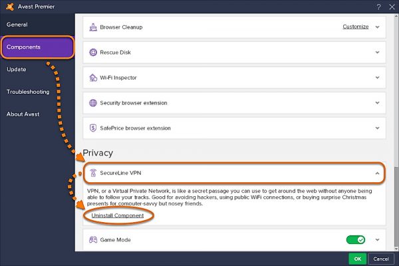This screenshot has width=399, height=266.
Task: Expand the Browser Cleanup row chevron
Action: pos(377,27)
